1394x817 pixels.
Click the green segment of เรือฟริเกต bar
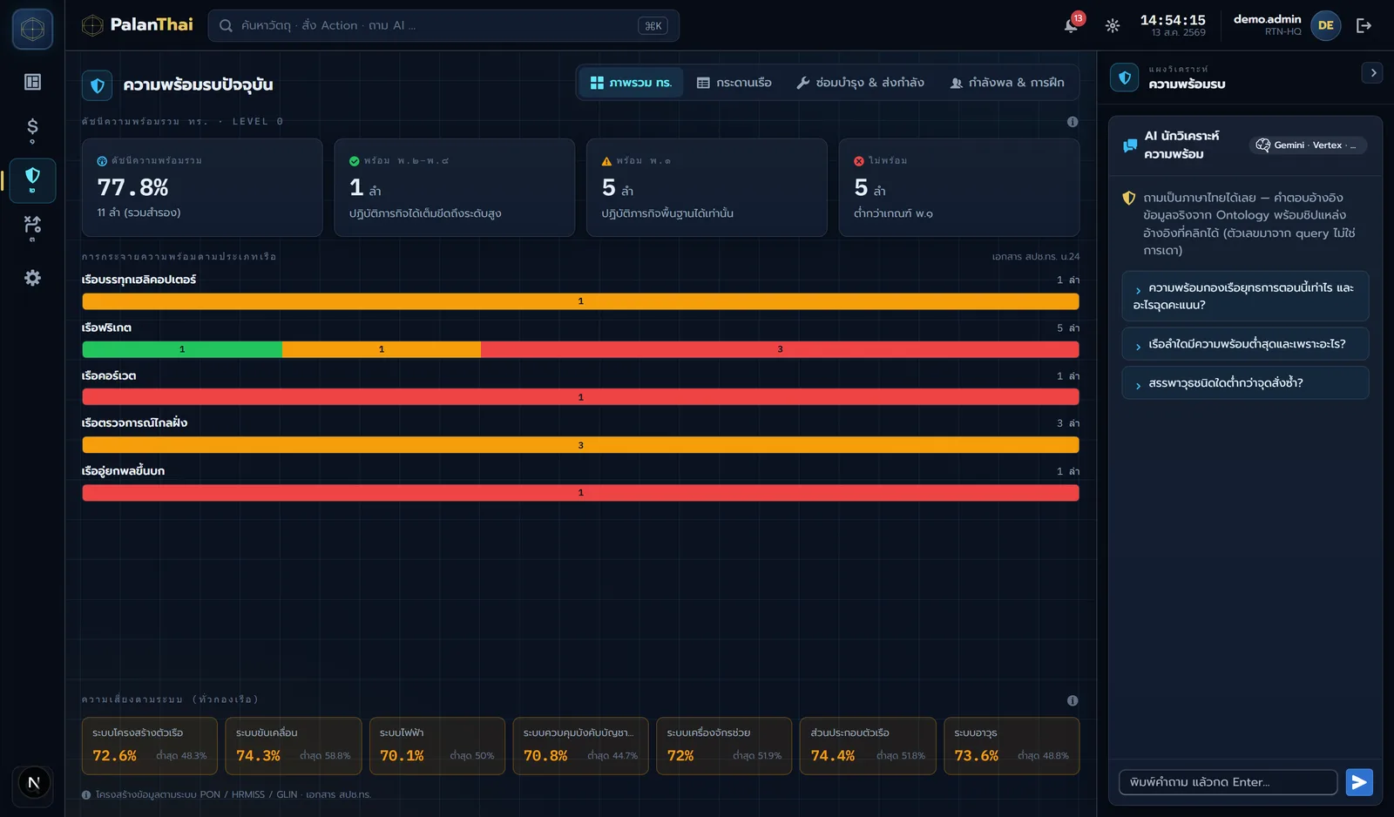click(182, 349)
